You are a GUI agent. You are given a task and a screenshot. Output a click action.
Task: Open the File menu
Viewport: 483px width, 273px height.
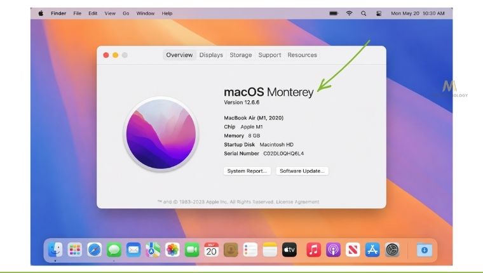(78, 13)
